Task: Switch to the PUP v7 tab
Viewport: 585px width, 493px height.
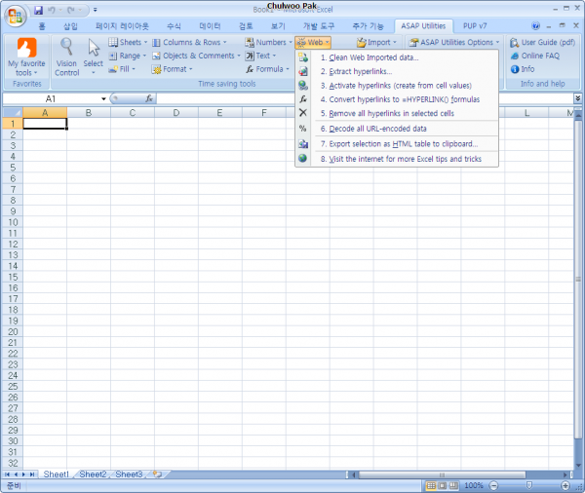Action: coord(475,25)
